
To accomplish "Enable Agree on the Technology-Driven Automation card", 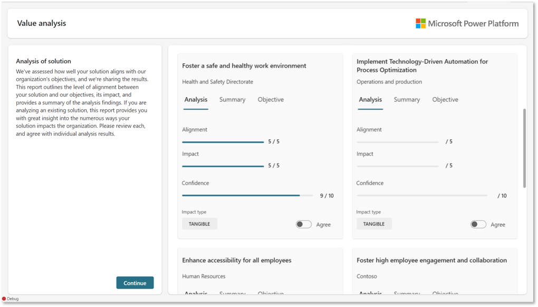I will point(478,224).
